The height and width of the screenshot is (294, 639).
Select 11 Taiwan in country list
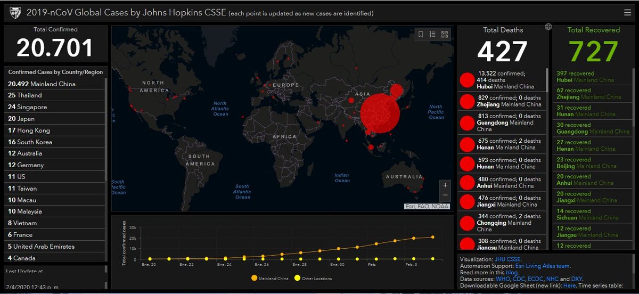55,189
